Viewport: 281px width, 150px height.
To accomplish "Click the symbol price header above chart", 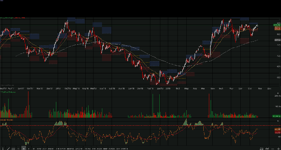I will pos(12,18).
